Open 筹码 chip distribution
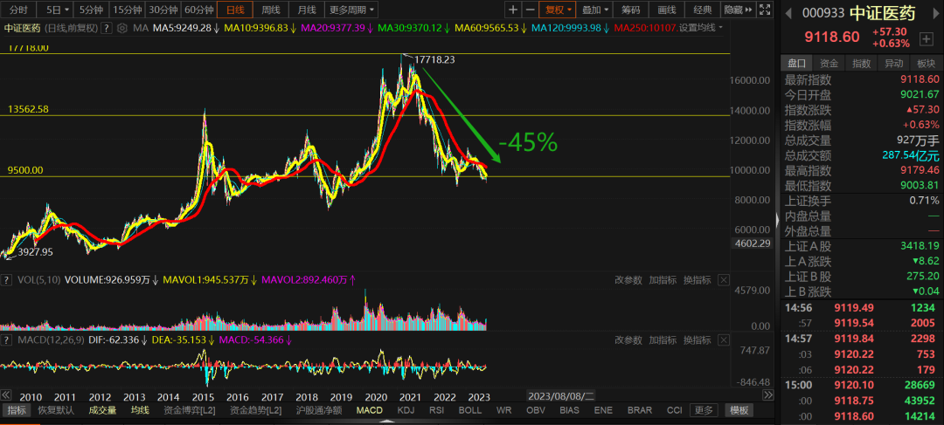Viewport: 944px width, 425px height. [x=631, y=10]
